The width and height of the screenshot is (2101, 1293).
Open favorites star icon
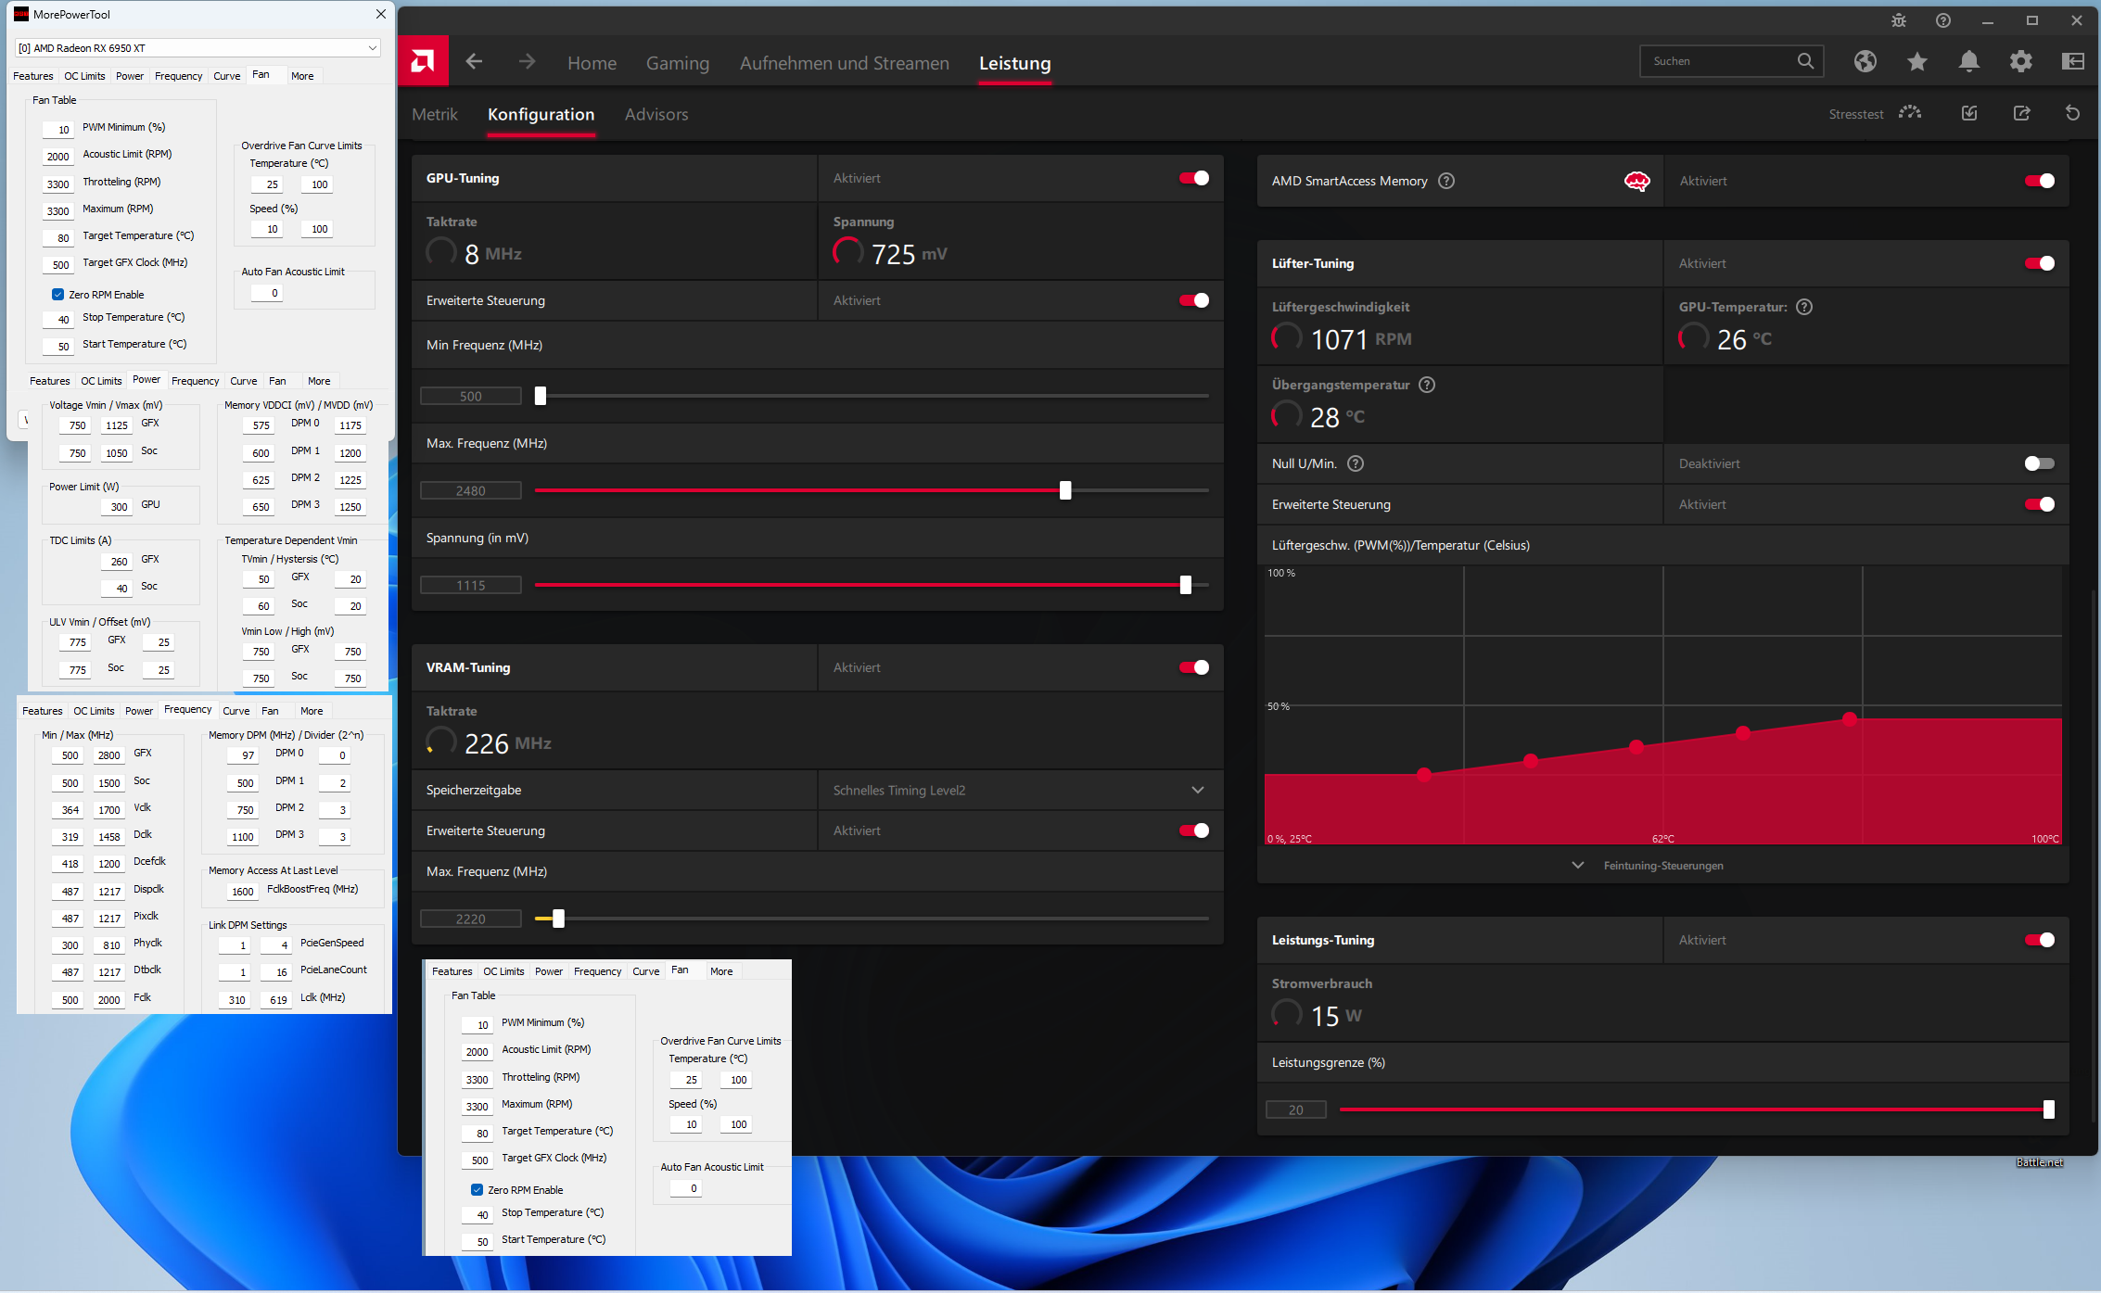[x=1916, y=61]
